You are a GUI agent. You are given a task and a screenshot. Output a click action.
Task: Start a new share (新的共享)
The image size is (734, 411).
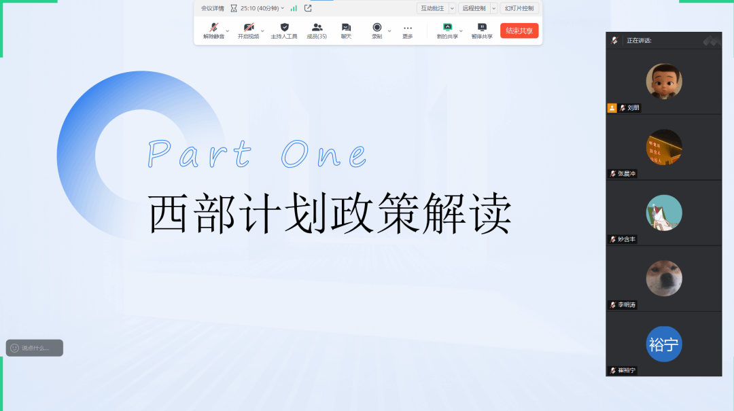[x=447, y=28]
